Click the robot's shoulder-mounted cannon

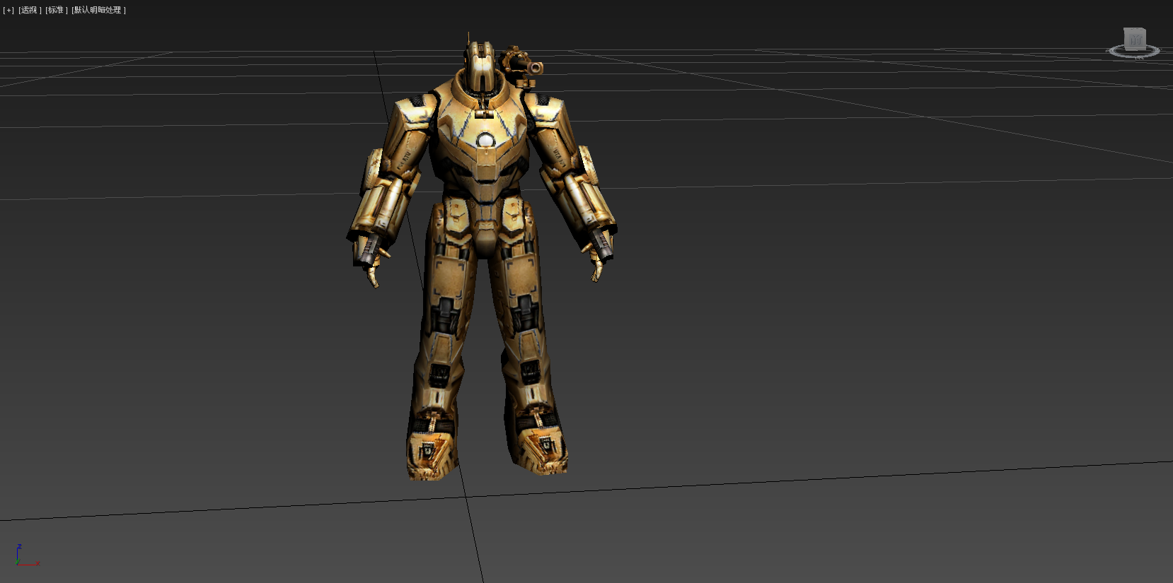pos(524,64)
